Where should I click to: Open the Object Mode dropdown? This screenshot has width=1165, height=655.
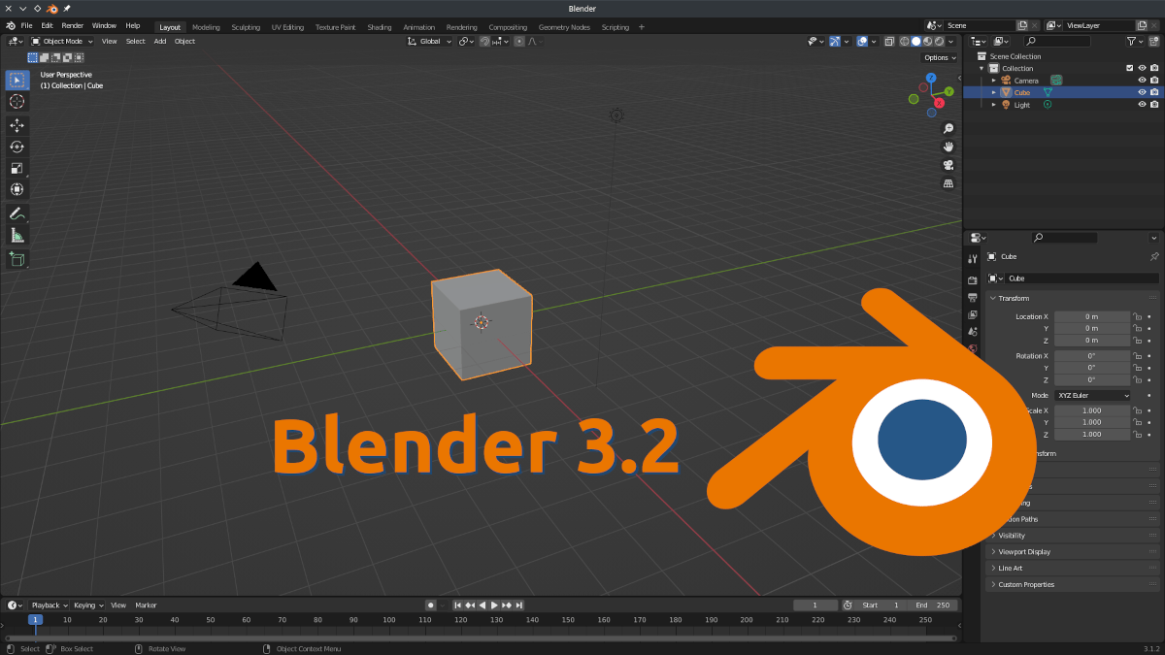[61, 41]
